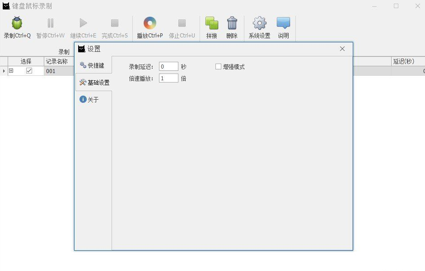Click the 录制延迟 seconds input field
The image size is (425, 271).
[x=168, y=67]
